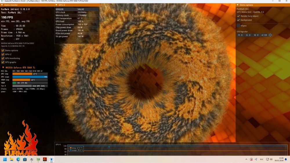Collapse the GPU-Z panel
Image resolution: width=290 pixels, height=163 pixels.
point(57,5)
